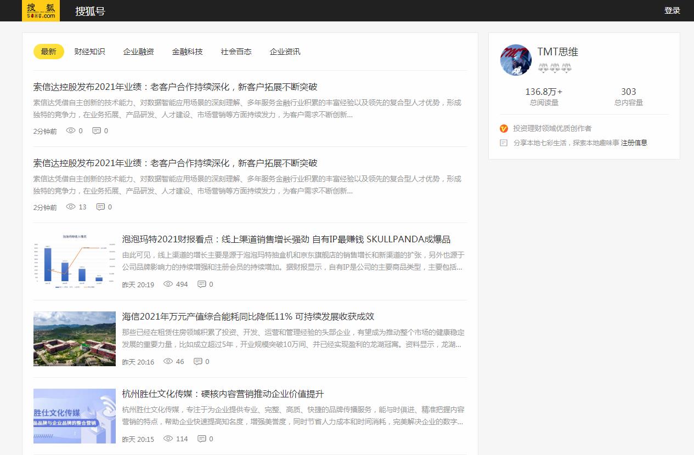Click the 注册信息 link

(x=634, y=143)
